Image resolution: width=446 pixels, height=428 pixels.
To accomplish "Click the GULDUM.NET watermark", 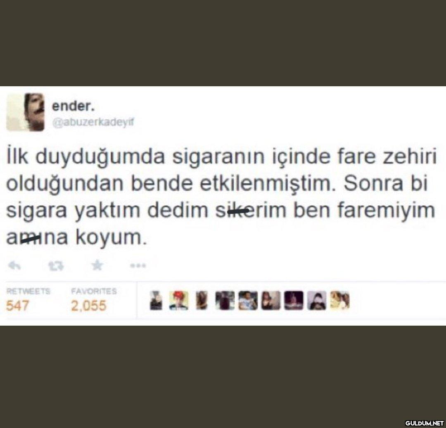I will (x=424, y=423).
